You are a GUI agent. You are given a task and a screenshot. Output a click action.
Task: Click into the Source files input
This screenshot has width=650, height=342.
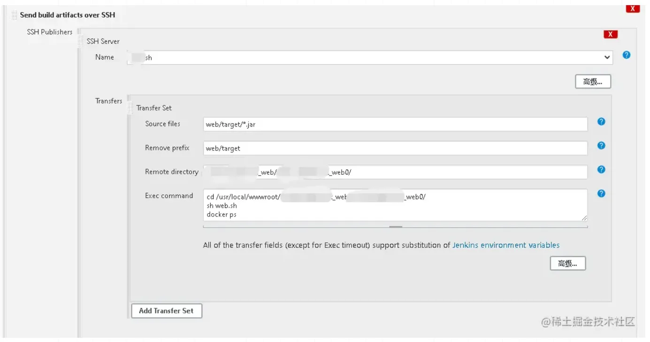(395, 124)
